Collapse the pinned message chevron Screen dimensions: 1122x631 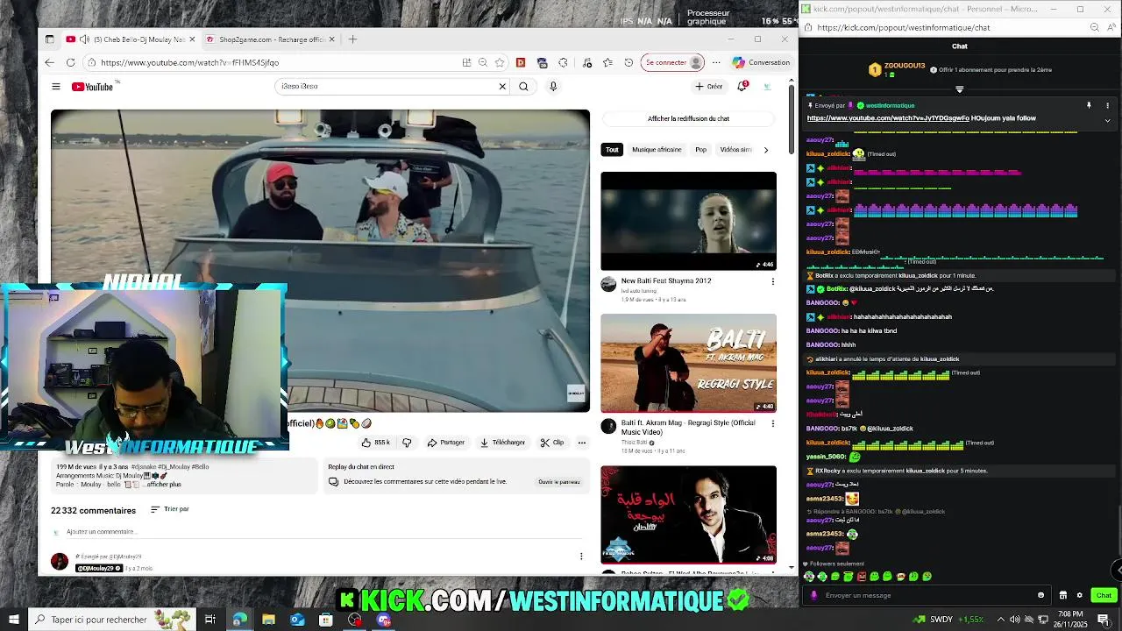pyautogui.click(x=1107, y=120)
